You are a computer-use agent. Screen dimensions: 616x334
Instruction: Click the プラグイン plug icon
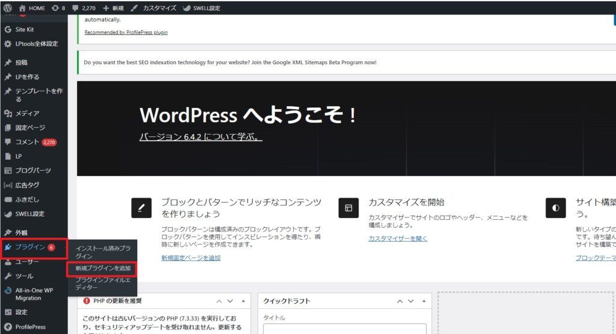[8, 247]
